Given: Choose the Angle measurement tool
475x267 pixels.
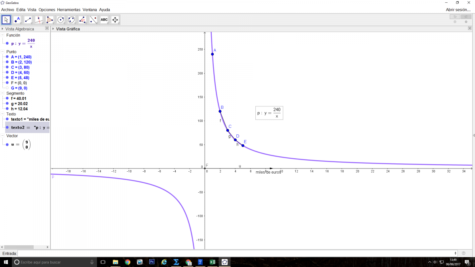Looking at the screenshot, I should 82,20.
